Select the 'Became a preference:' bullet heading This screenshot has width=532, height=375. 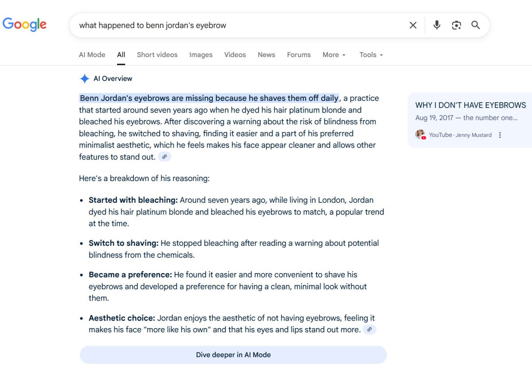pos(130,274)
